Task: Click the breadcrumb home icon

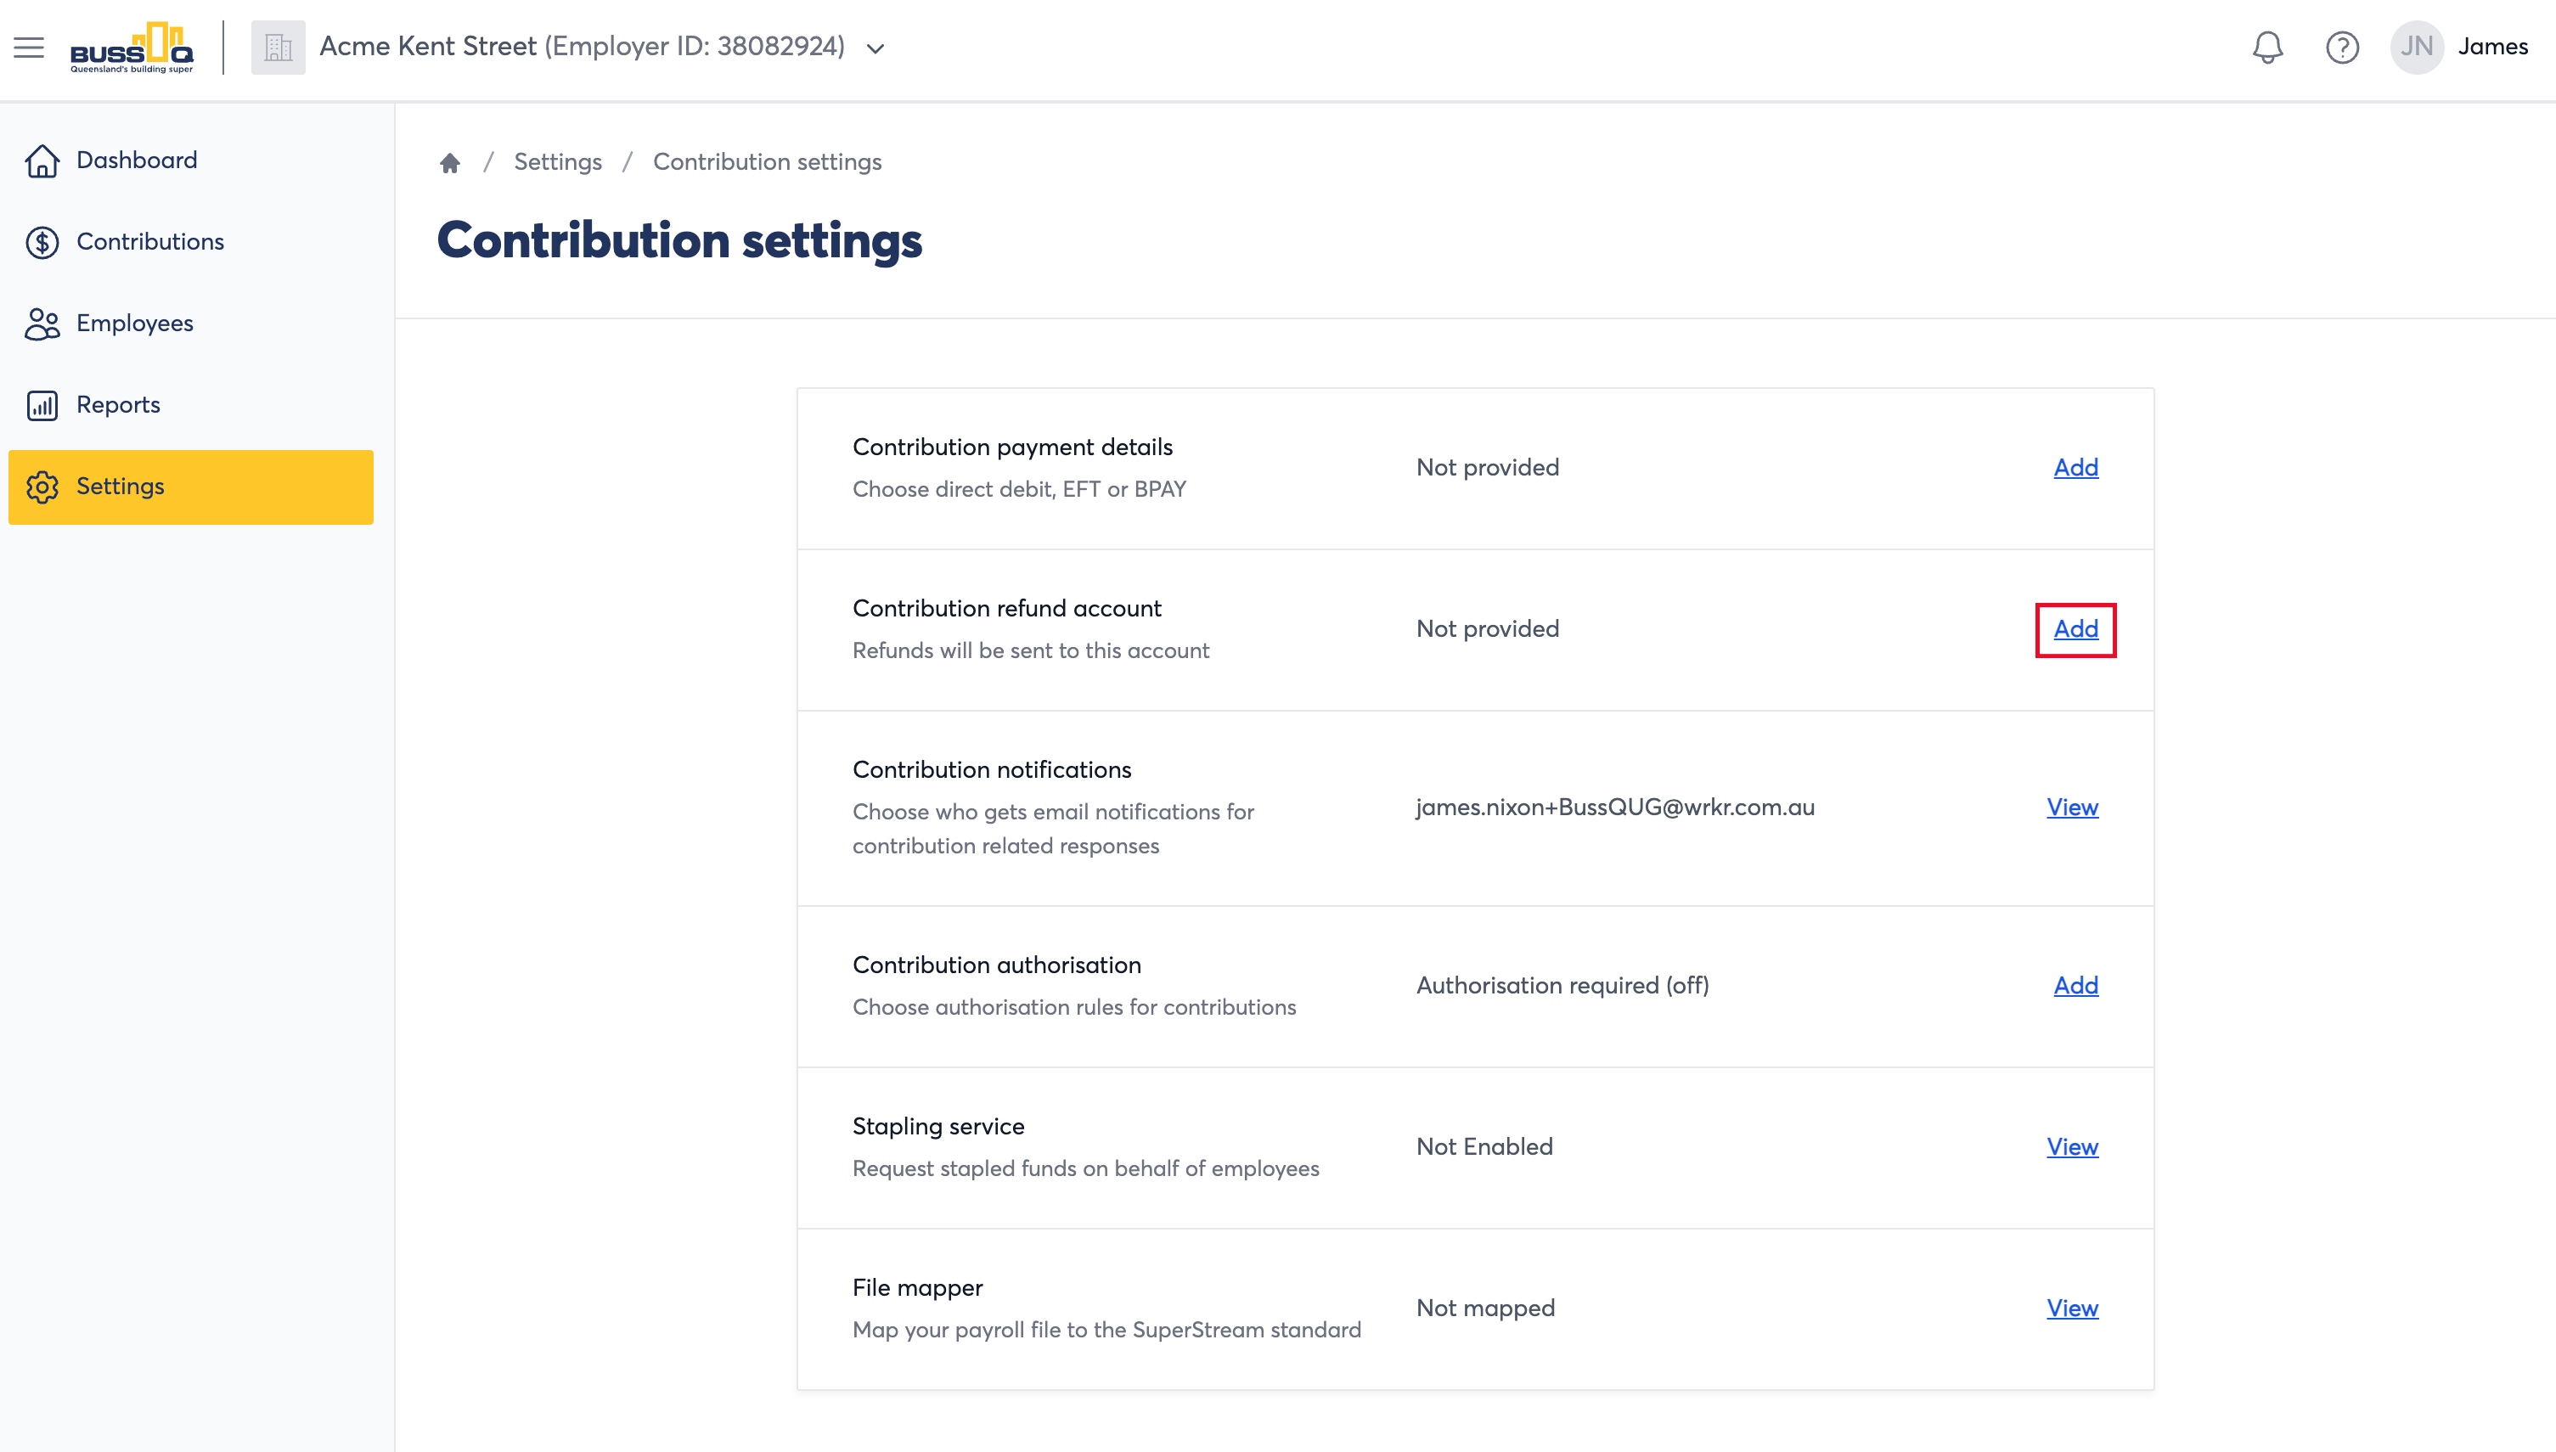Action: click(x=450, y=162)
